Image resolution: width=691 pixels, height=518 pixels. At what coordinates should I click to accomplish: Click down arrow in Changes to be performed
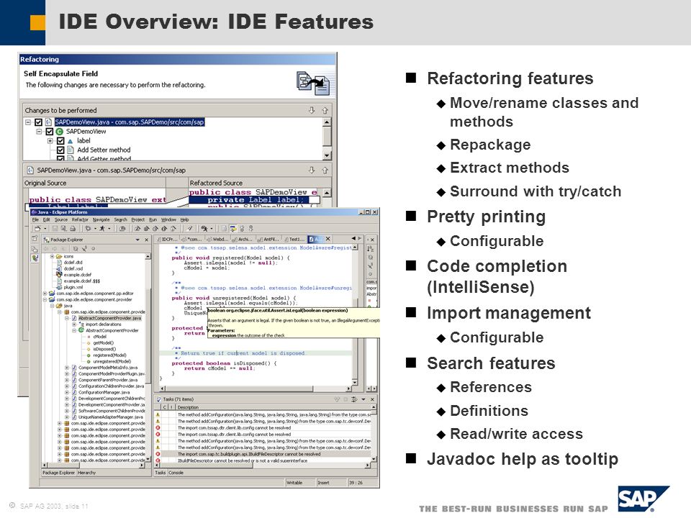coord(312,110)
